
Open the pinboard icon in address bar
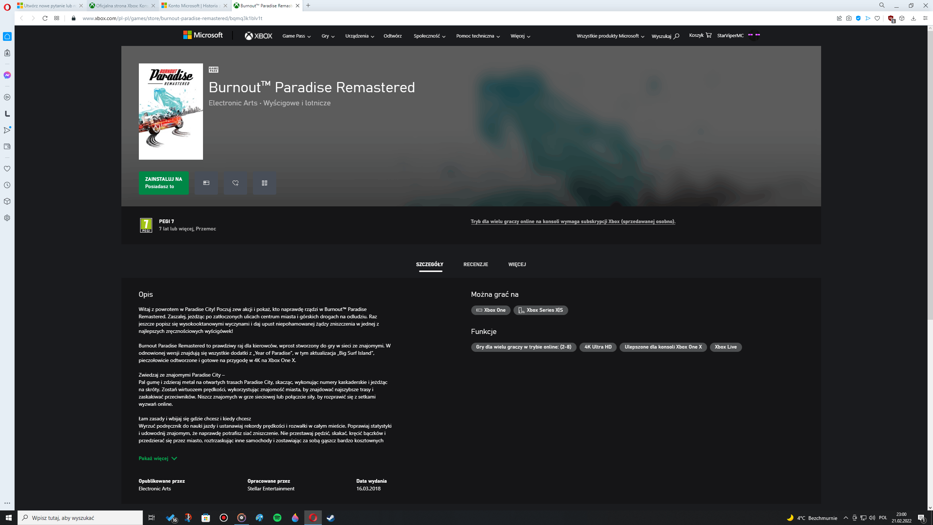pyautogui.click(x=839, y=18)
